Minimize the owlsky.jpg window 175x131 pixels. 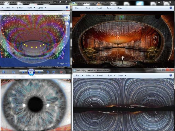coord(159,70)
